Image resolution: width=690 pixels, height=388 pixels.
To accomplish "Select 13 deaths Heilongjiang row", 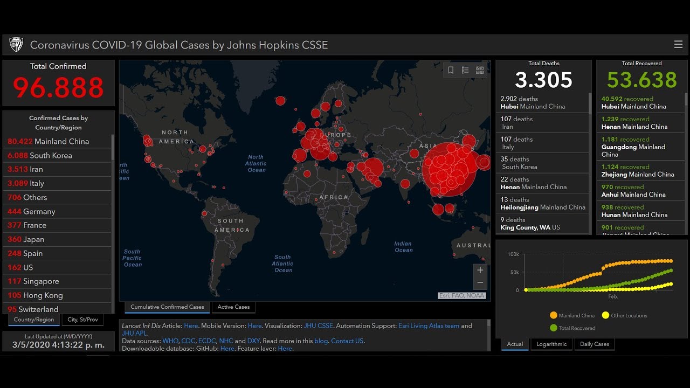I will tap(542, 203).
